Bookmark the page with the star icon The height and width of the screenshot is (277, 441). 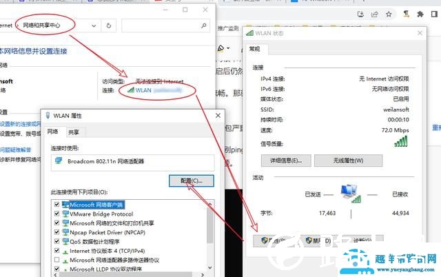point(389,14)
